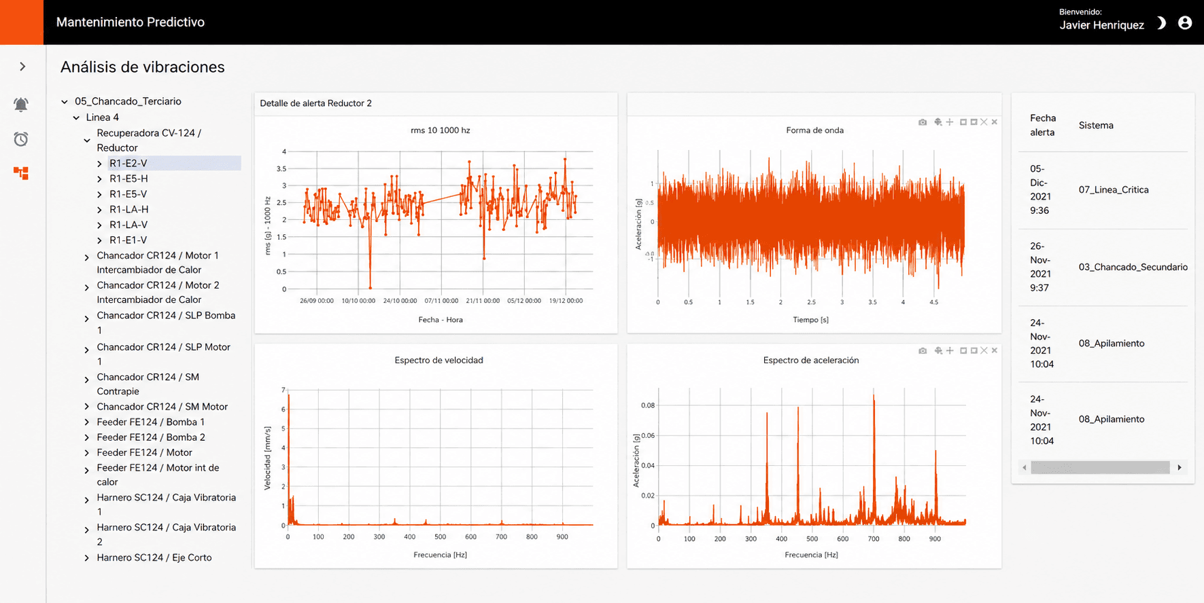The image size is (1204, 603).
Task: Collapse the Linea 4 tree node
Action: tap(76, 117)
